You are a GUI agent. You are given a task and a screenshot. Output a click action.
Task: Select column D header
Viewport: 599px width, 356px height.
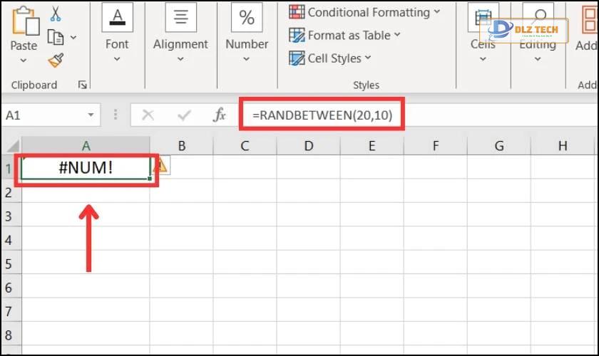click(308, 146)
